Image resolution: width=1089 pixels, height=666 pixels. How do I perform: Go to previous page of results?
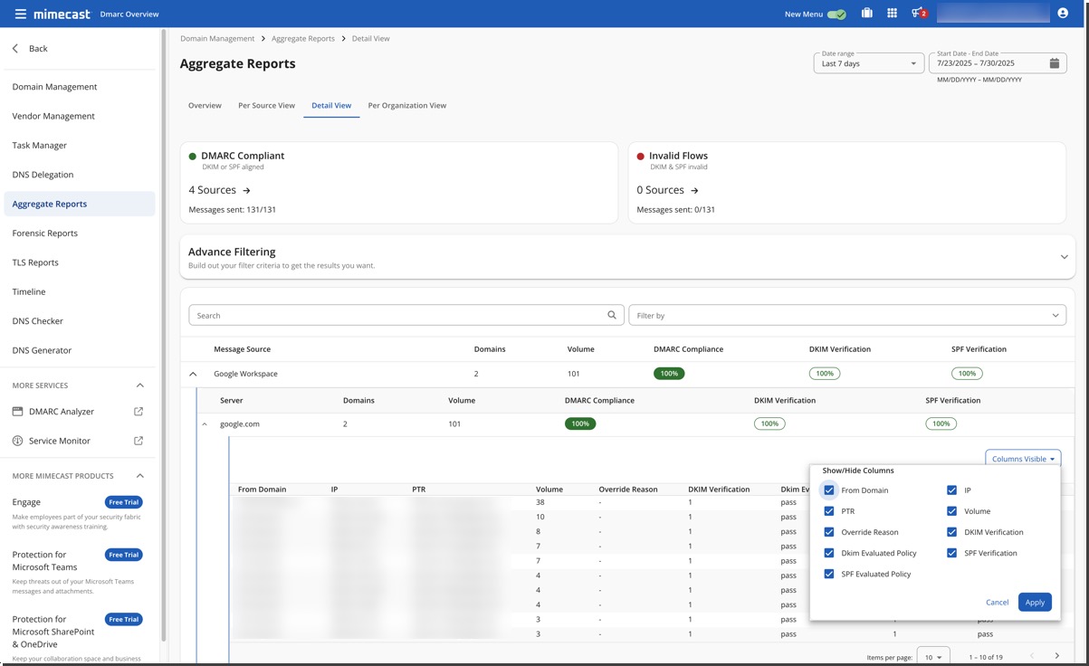(1031, 656)
